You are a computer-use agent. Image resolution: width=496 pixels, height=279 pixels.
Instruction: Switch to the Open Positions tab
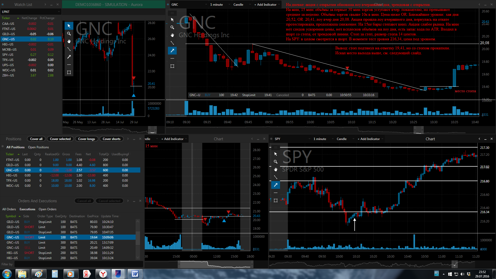pos(38,147)
